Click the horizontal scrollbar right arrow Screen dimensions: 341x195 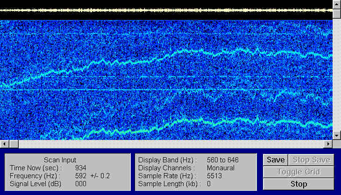[328, 144]
